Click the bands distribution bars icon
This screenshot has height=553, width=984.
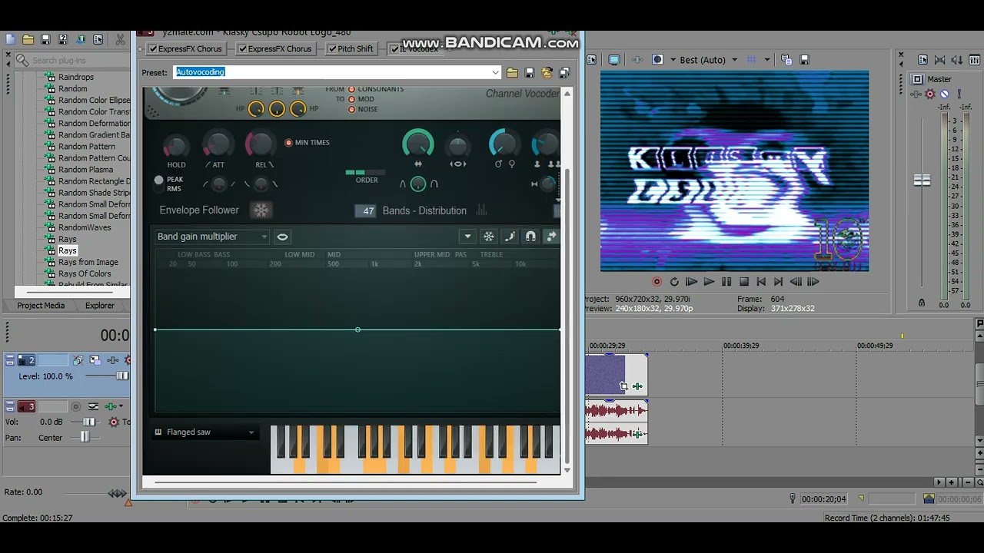pyautogui.click(x=483, y=210)
